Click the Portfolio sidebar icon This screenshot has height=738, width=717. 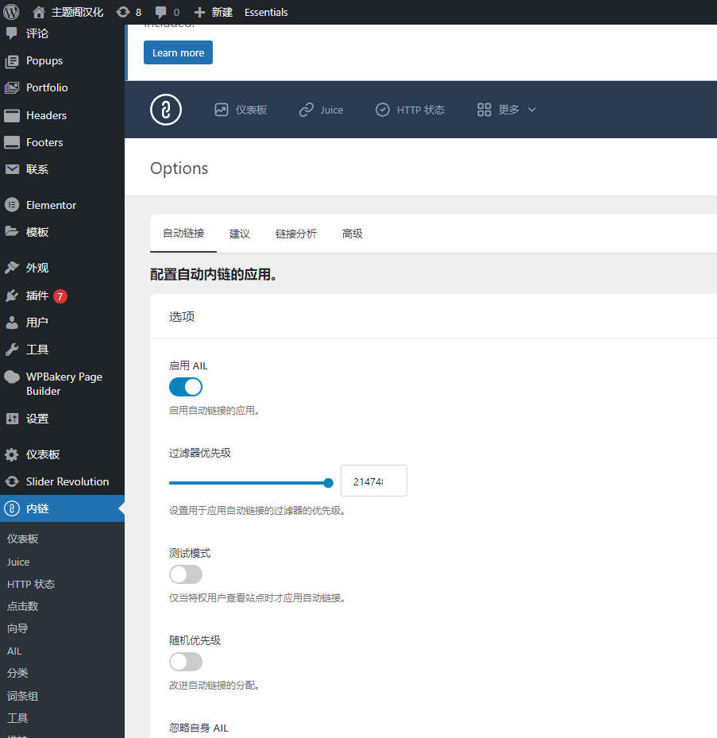[12, 88]
